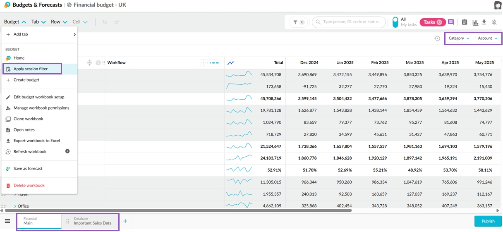The image size is (503, 232).
Task: Click the download icon in toolbar
Action: click(484, 22)
